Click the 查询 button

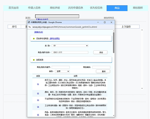(103, 71)
